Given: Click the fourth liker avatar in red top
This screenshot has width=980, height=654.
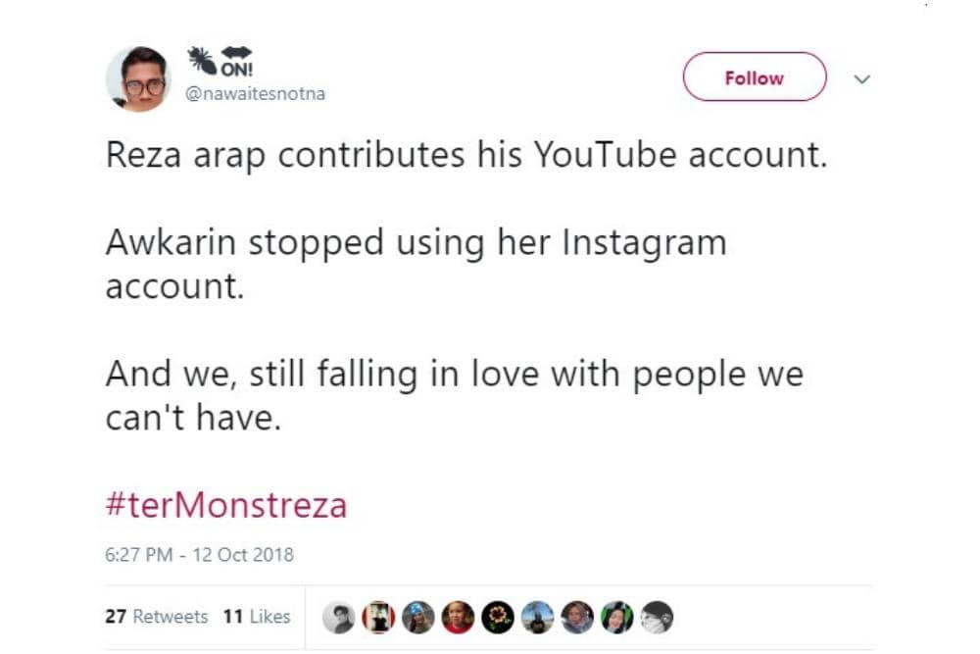Looking at the screenshot, I should tap(459, 617).
